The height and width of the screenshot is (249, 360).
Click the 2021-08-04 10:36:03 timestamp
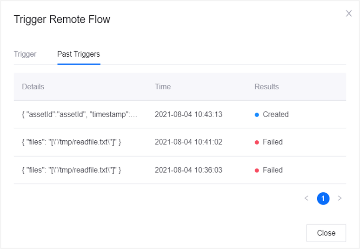pos(188,170)
